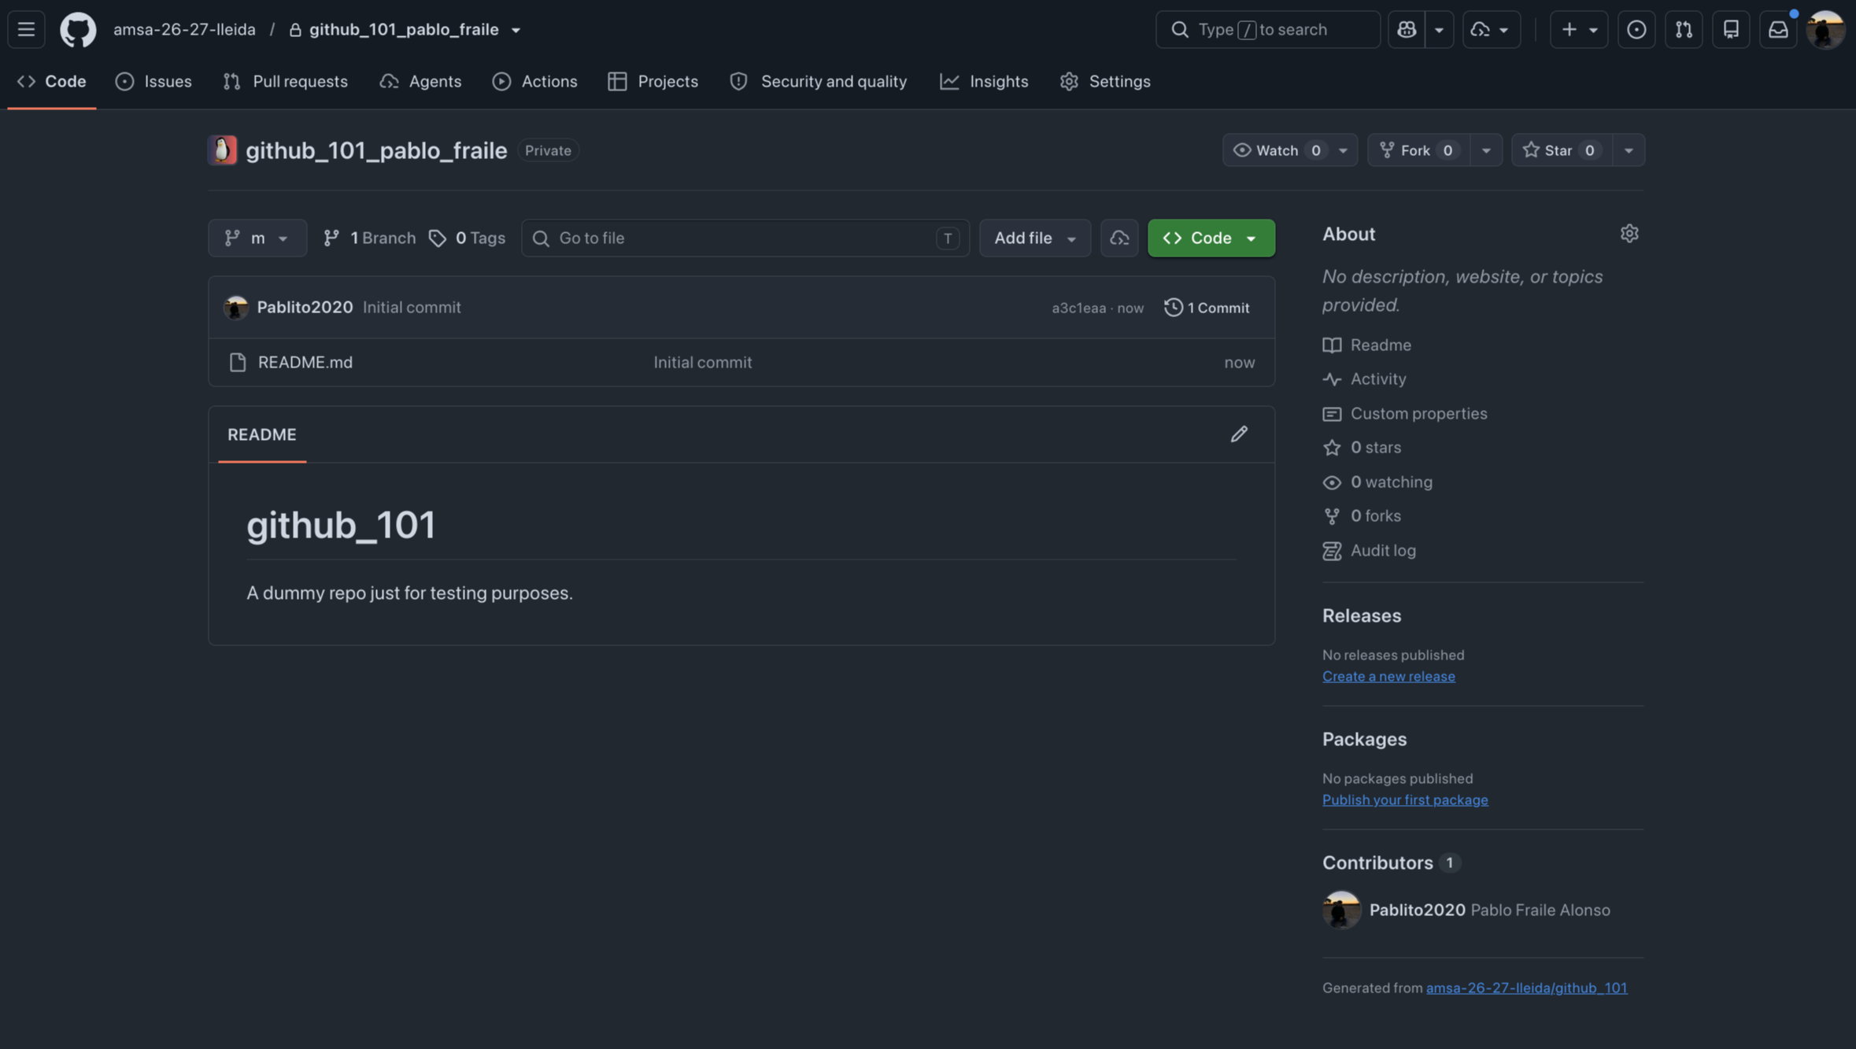Click the Go to file search field
The image size is (1856, 1049).
pos(745,238)
